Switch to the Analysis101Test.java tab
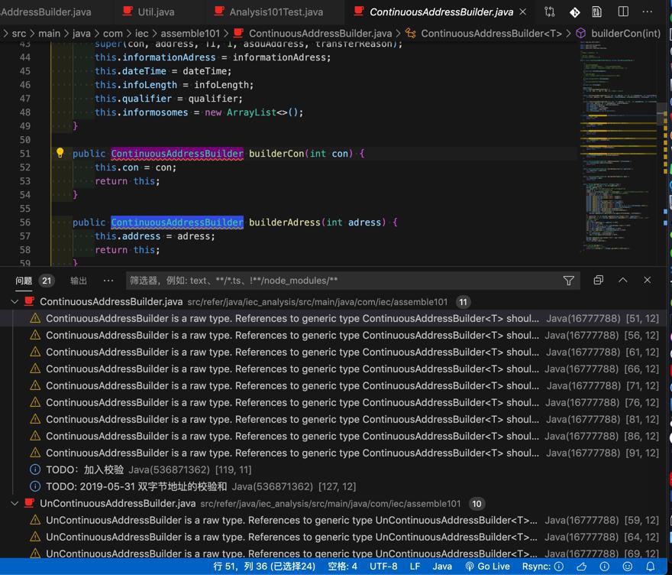672x575 pixels. click(x=276, y=12)
